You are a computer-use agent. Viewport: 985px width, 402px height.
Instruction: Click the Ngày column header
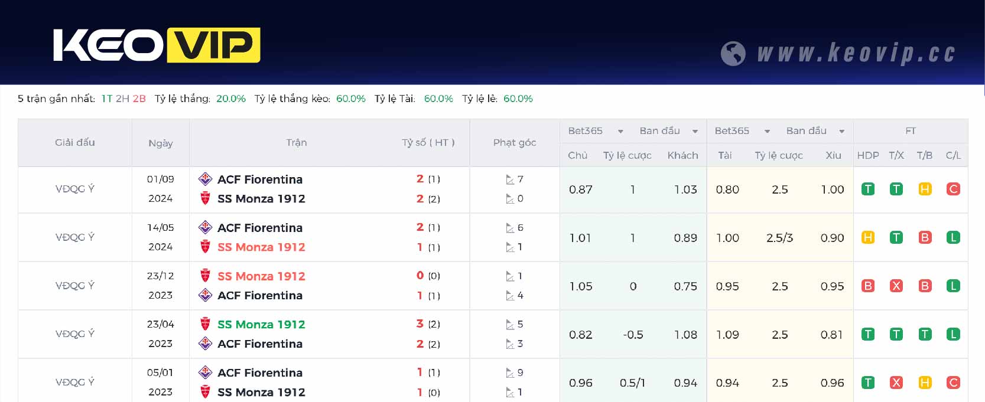coord(161,143)
